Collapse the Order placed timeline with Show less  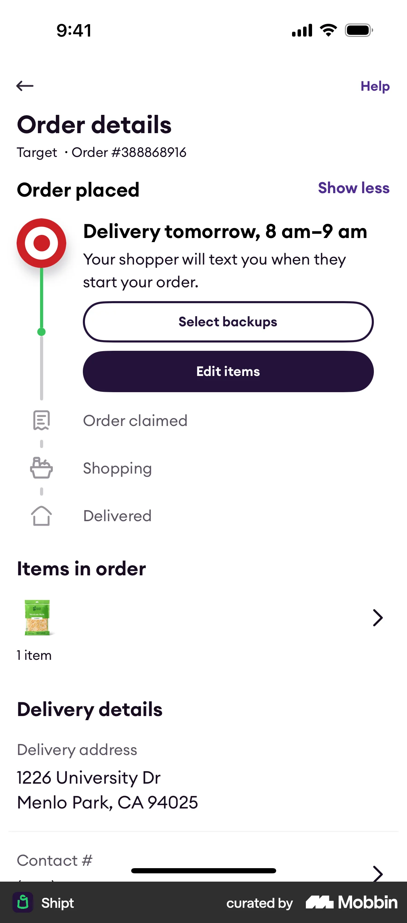point(353,188)
